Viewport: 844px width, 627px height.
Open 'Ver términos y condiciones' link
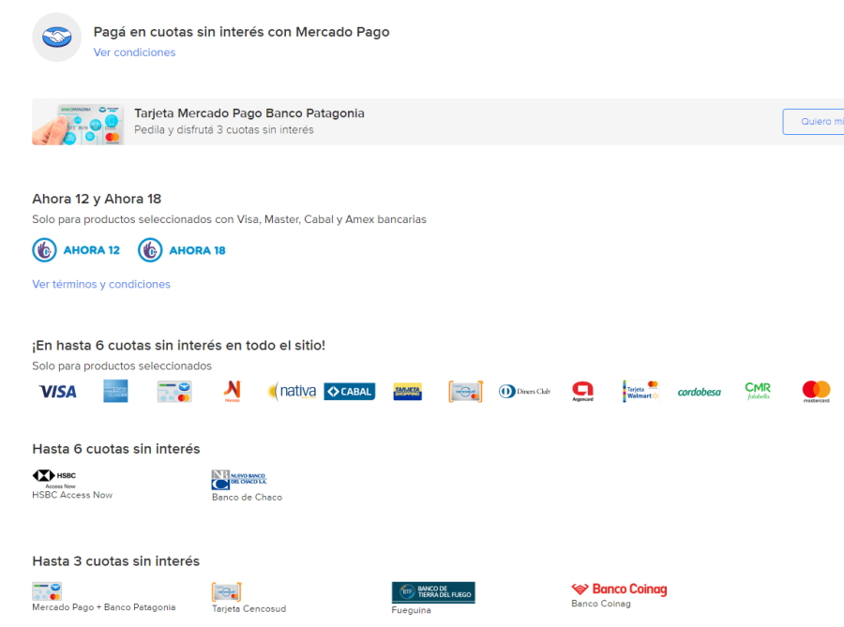(x=101, y=284)
